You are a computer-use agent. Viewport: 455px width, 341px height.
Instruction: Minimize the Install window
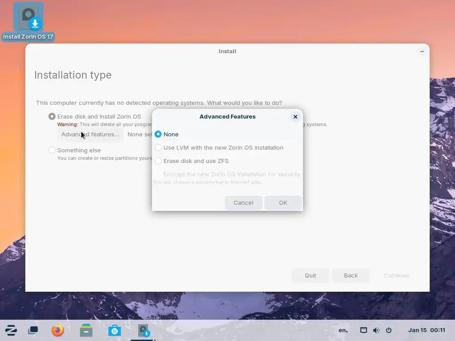[x=422, y=52]
